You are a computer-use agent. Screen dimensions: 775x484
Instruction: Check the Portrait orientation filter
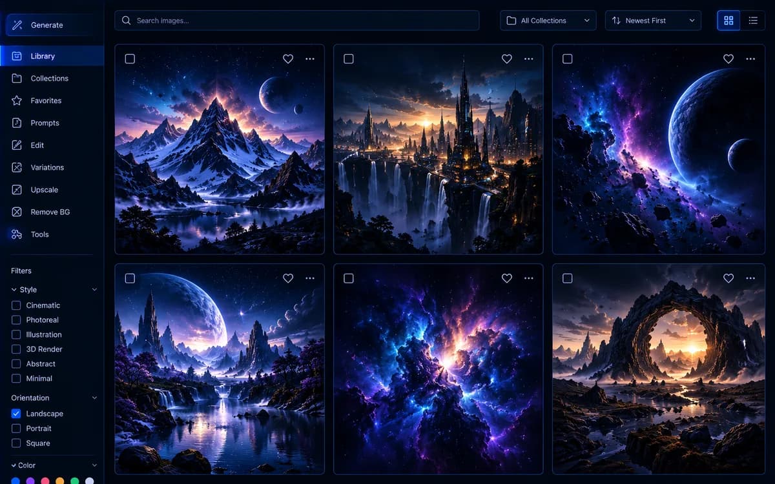16,429
